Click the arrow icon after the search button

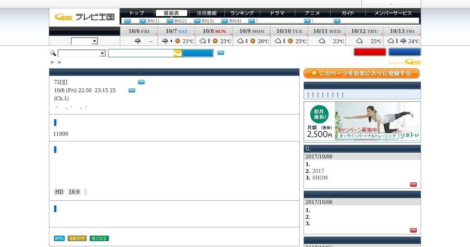tap(221, 53)
